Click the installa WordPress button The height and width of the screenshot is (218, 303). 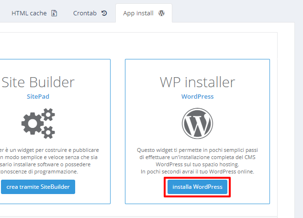click(197, 187)
